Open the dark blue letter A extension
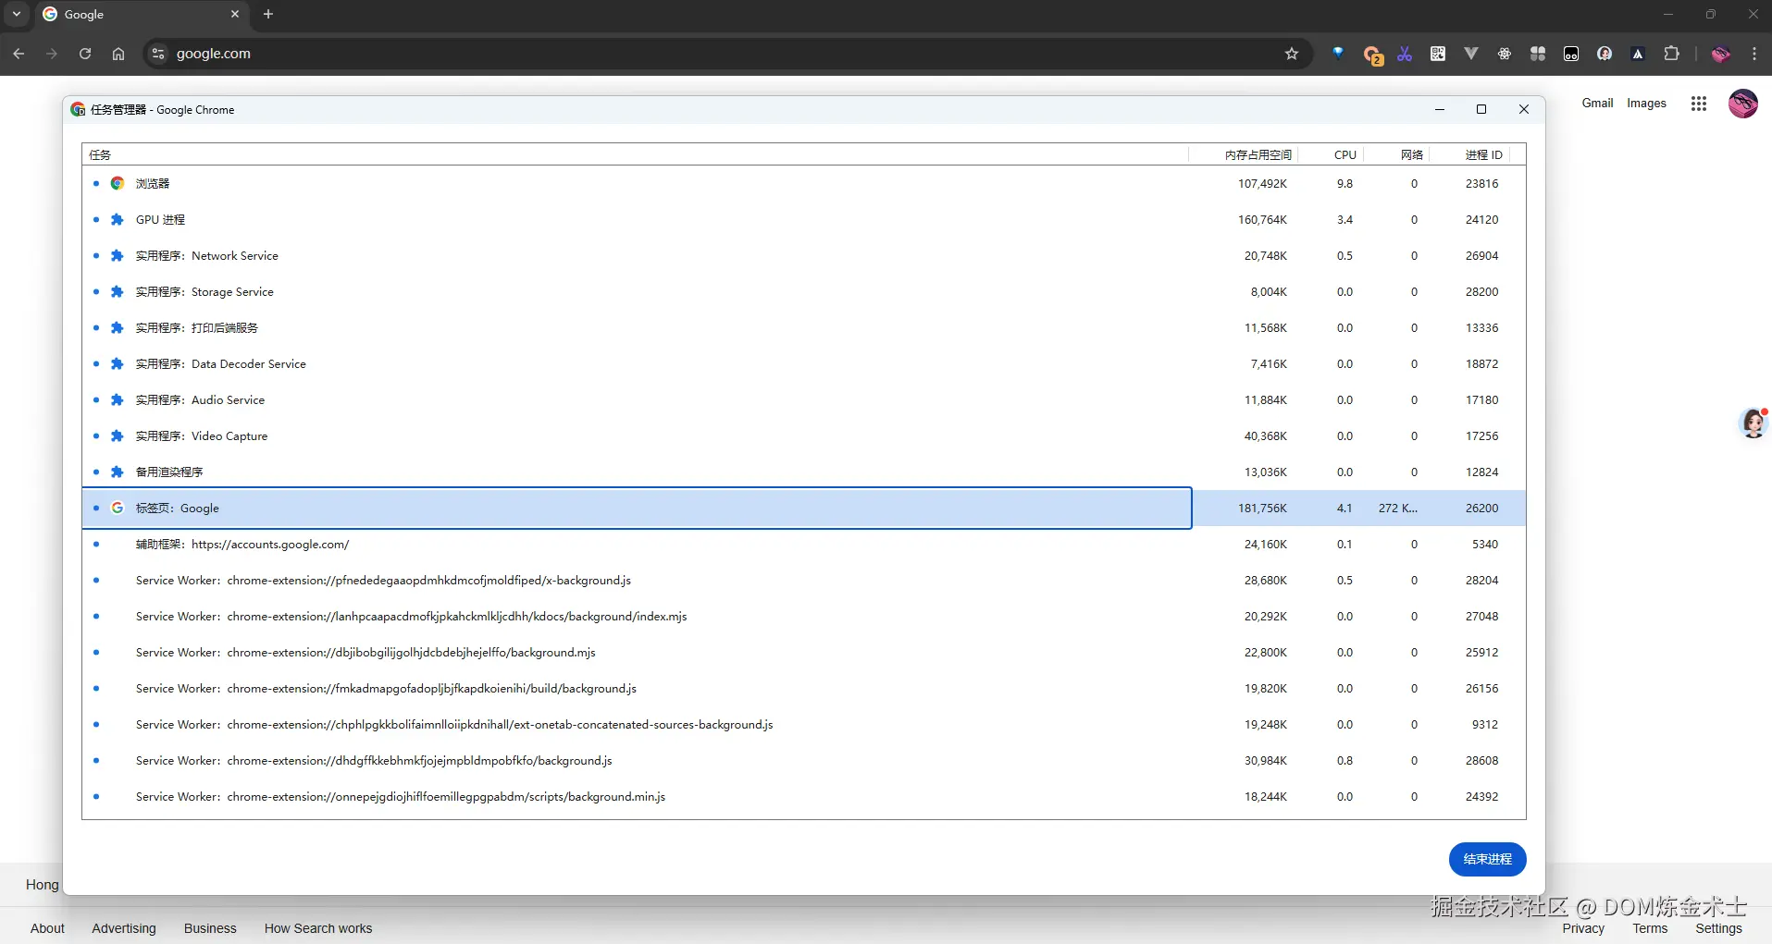 point(1638,54)
